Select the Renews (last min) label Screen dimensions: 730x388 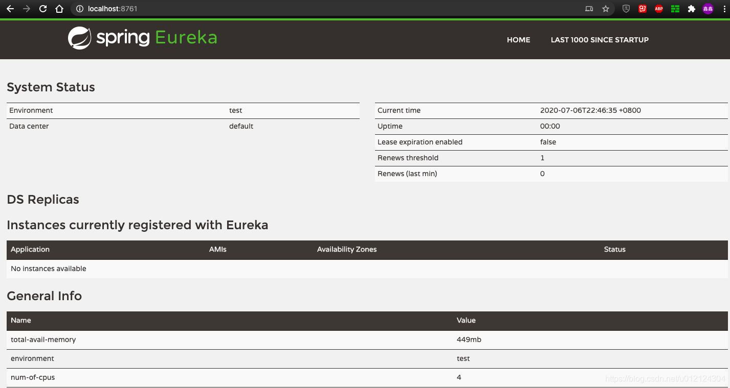click(x=407, y=174)
